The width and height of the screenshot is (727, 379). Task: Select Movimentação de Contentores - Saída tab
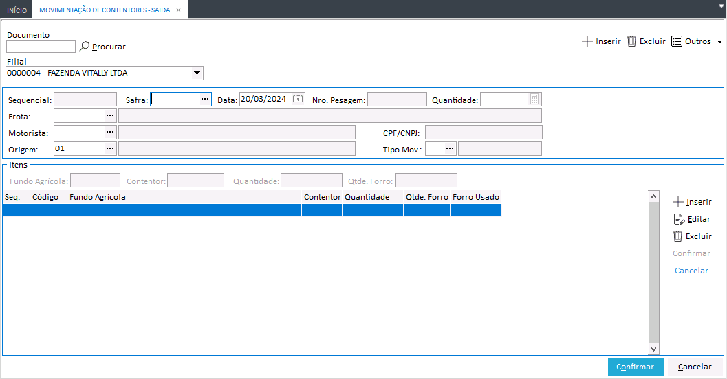coord(105,10)
